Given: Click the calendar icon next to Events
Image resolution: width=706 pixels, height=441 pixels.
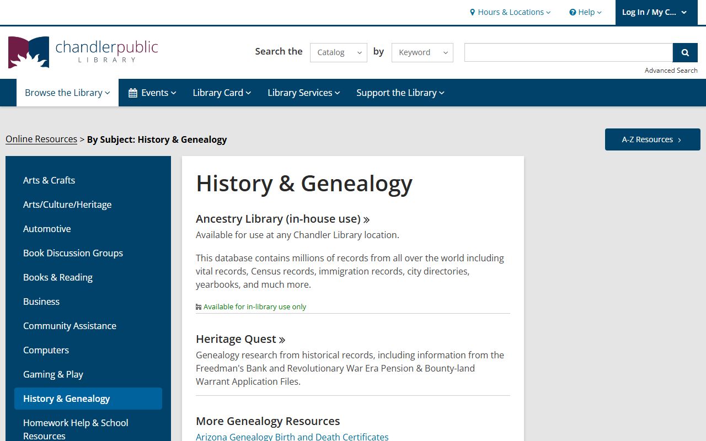Looking at the screenshot, I should tap(133, 93).
